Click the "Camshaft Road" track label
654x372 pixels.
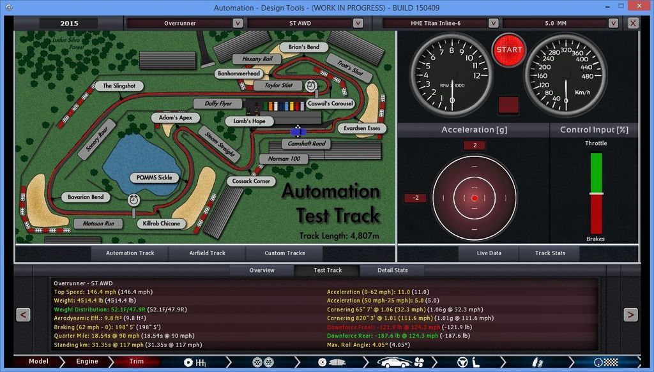(x=307, y=144)
